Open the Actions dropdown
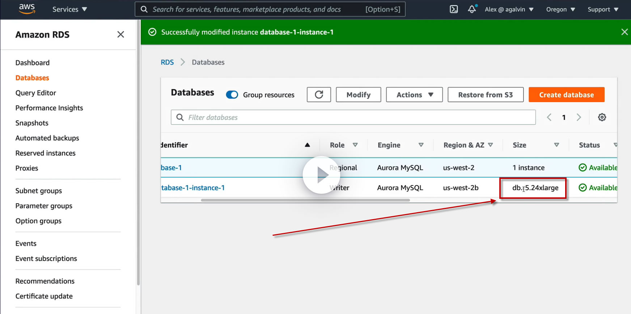The image size is (631, 314). (x=414, y=95)
